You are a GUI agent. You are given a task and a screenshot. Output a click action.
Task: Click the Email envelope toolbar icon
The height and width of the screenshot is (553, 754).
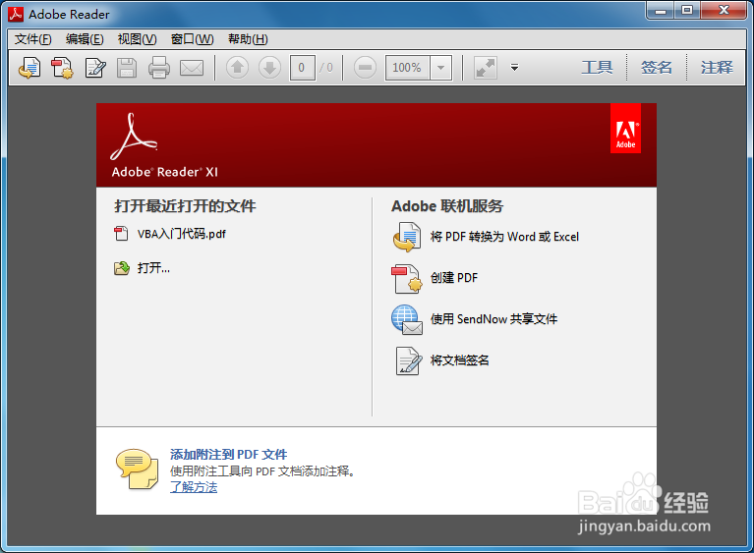click(192, 68)
